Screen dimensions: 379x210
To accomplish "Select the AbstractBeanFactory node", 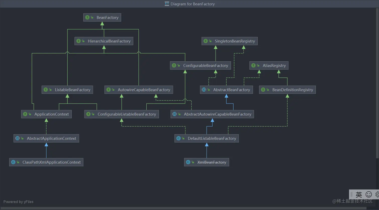I will pyautogui.click(x=226, y=90).
